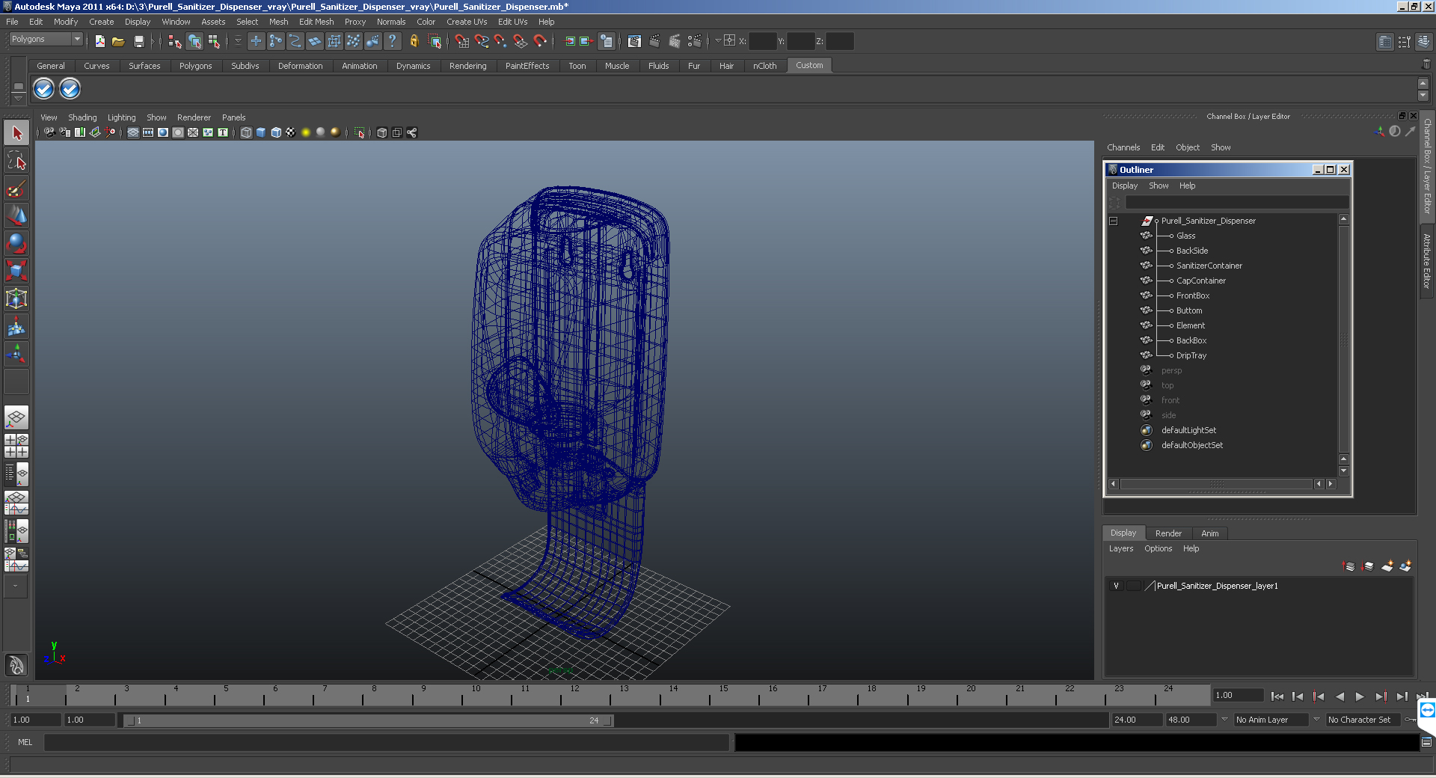Toggle V visibility box of Purell layer
Screen dimensions: 1436x778
1117,586
